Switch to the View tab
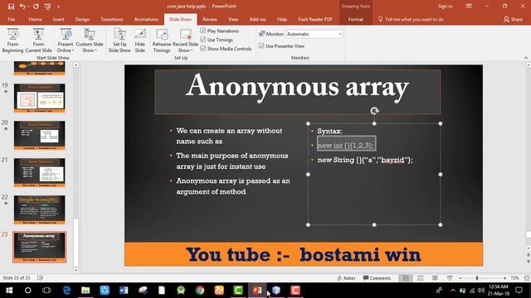 coord(233,19)
